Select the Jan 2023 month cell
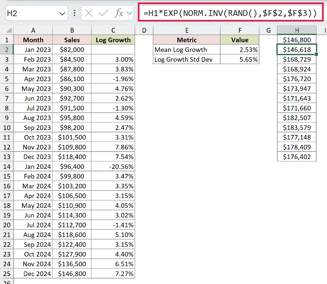This screenshot has width=327, height=284. coord(33,50)
